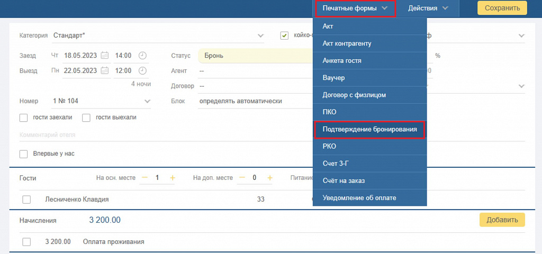Increase guests on extra place

click(x=270, y=178)
